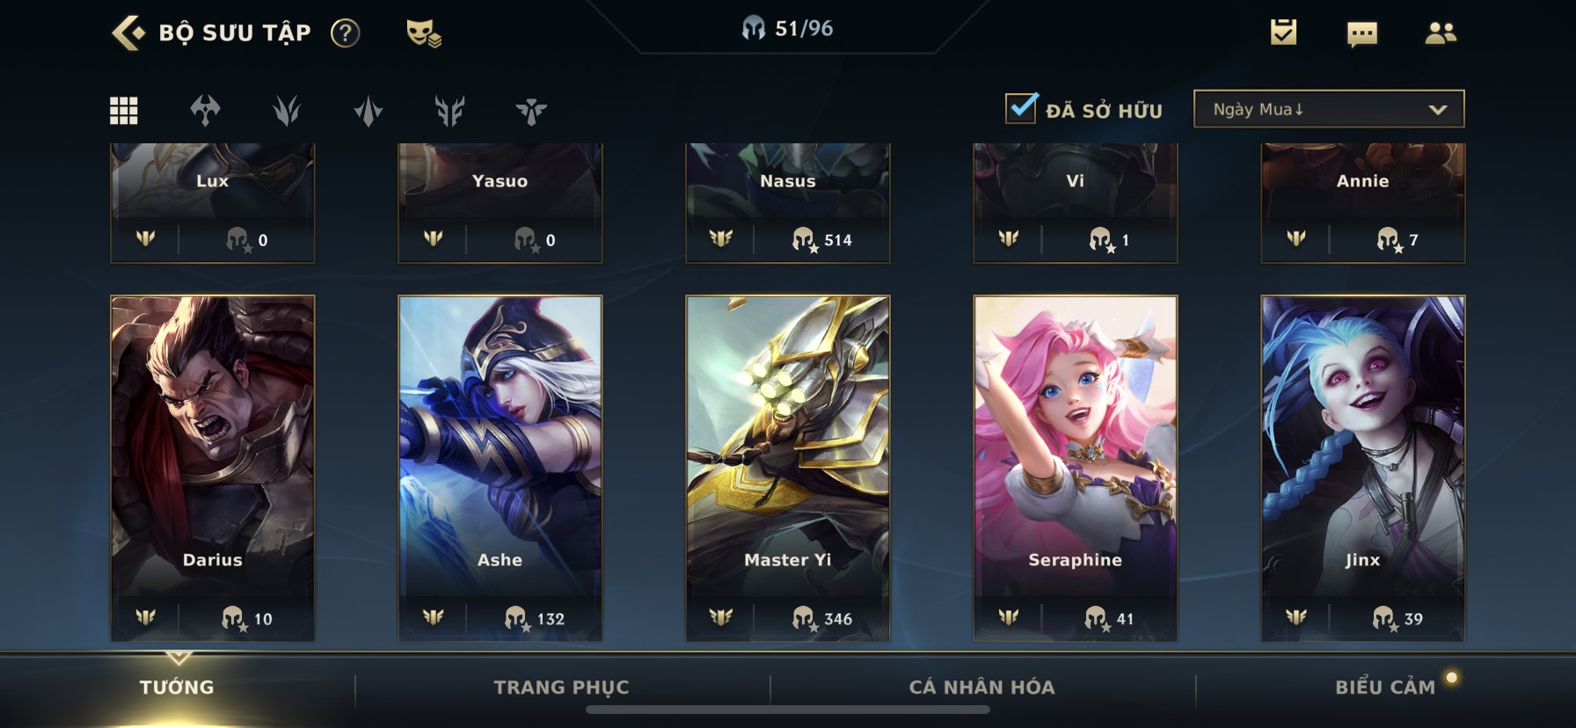Open the mask and coins icon
Screen dimensions: 1576x728
(x=423, y=33)
